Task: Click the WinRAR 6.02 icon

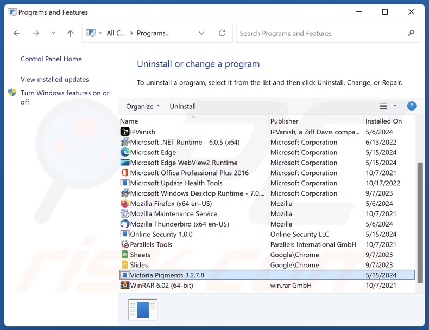Action: tap(125, 286)
